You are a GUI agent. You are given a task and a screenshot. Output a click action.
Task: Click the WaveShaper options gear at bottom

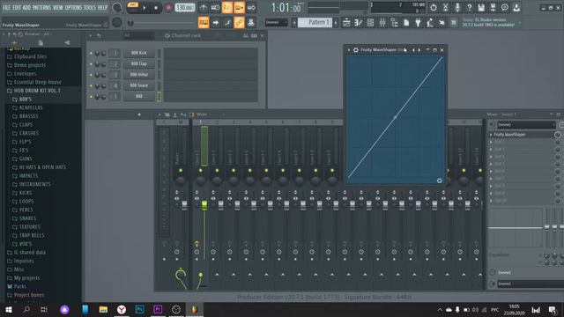pos(439,181)
